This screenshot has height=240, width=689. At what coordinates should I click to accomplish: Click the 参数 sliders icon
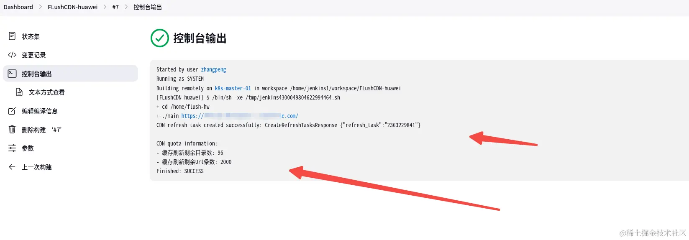(x=12, y=148)
